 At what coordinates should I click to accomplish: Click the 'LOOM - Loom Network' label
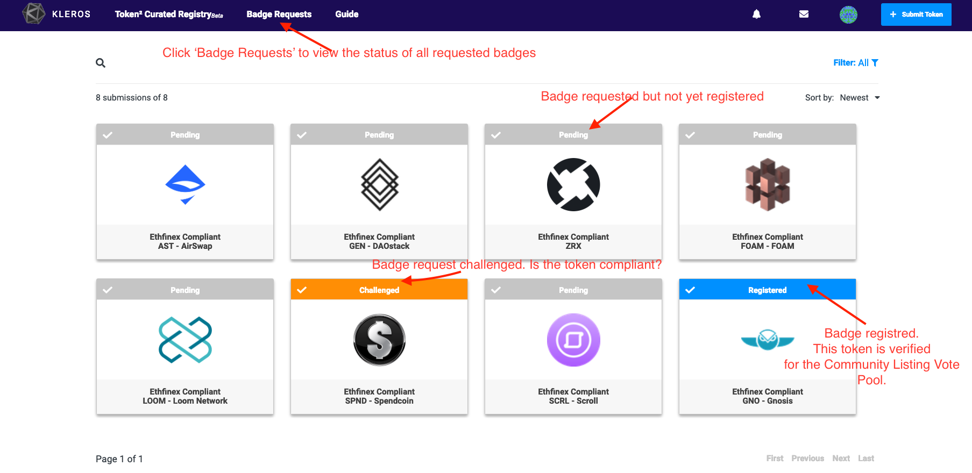click(185, 401)
